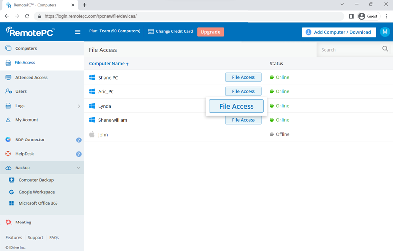The image size is (393, 251).
Task: Open browser's three-dot menu
Action: pyautogui.click(x=386, y=16)
